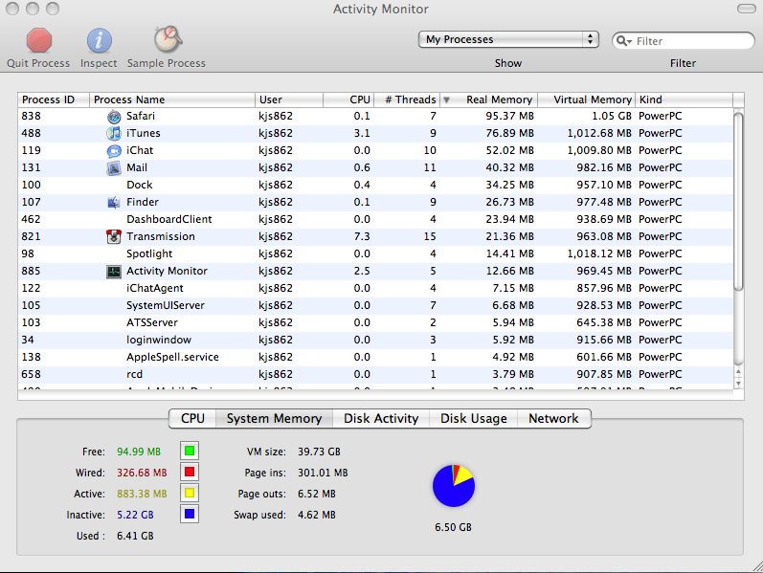
Task: Click the Page outs 6.52 MB value
Action: click(x=317, y=494)
